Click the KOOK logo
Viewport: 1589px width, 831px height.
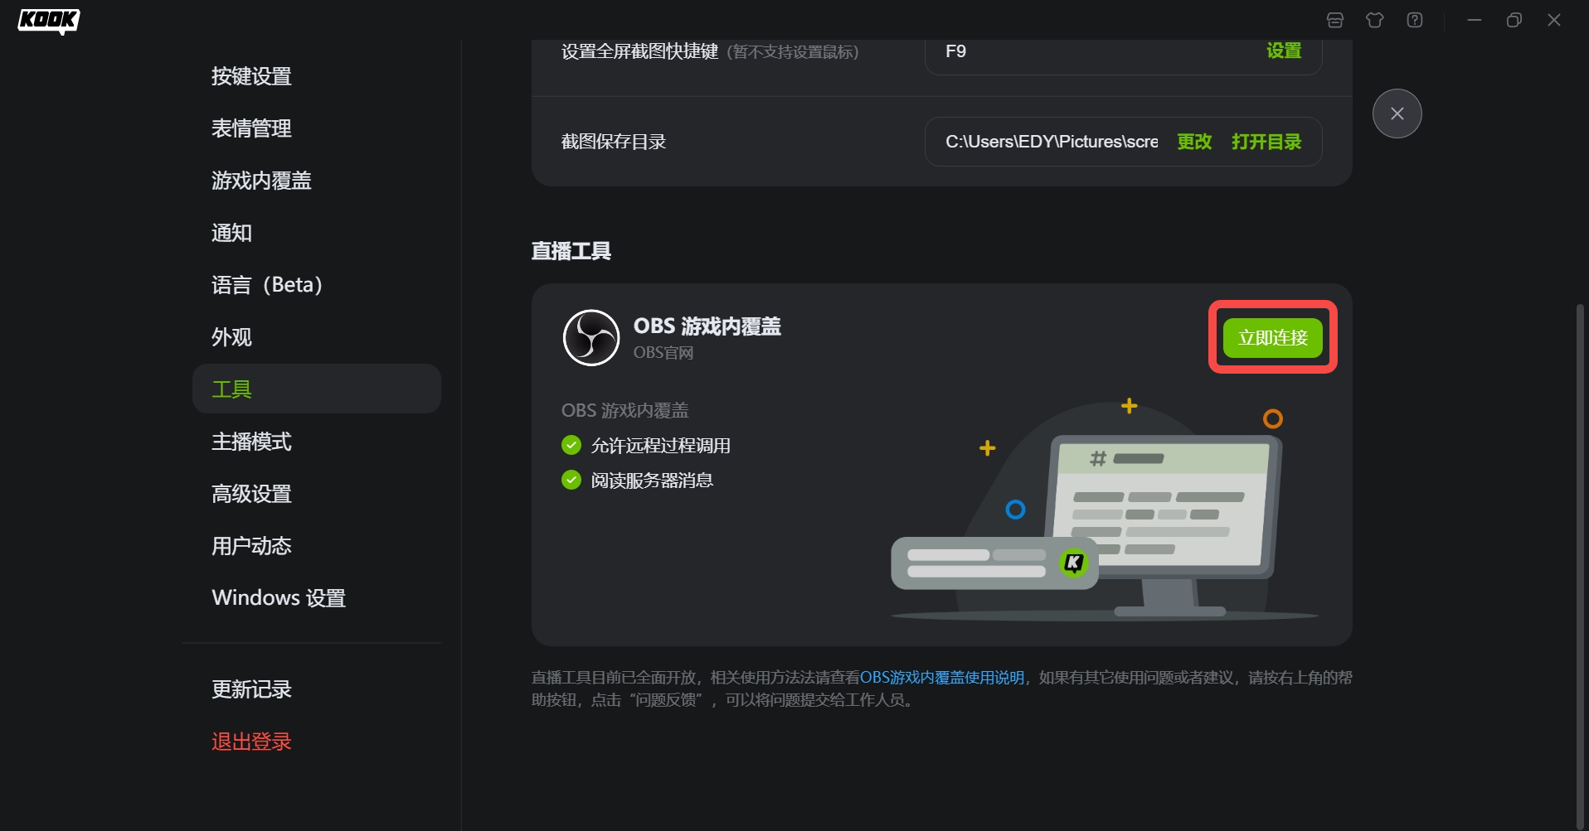[x=49, y=21]
